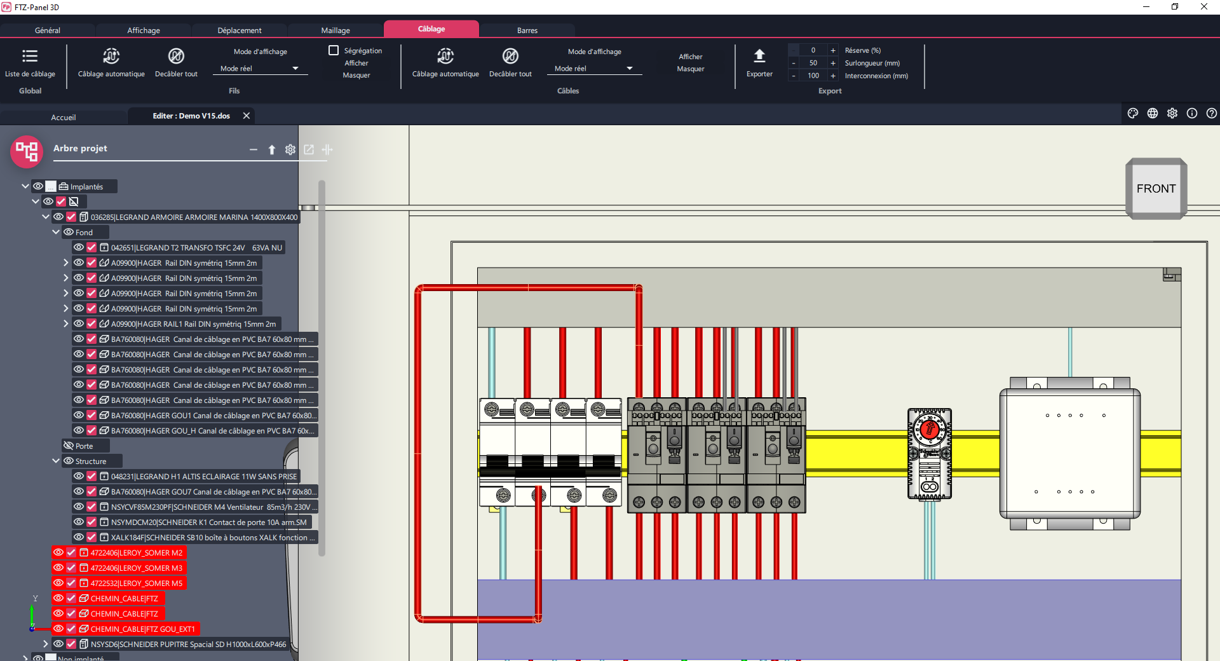Screen dimensions: 1220x661
Task: Click the Exporter upload icon
Action: (x=759, y=56)
